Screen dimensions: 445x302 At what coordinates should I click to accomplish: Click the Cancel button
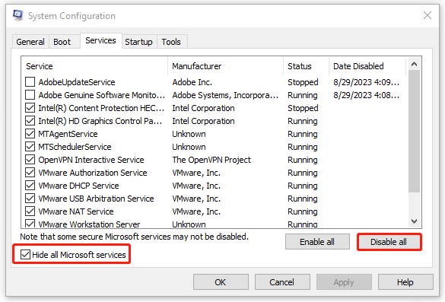[282, 282]
